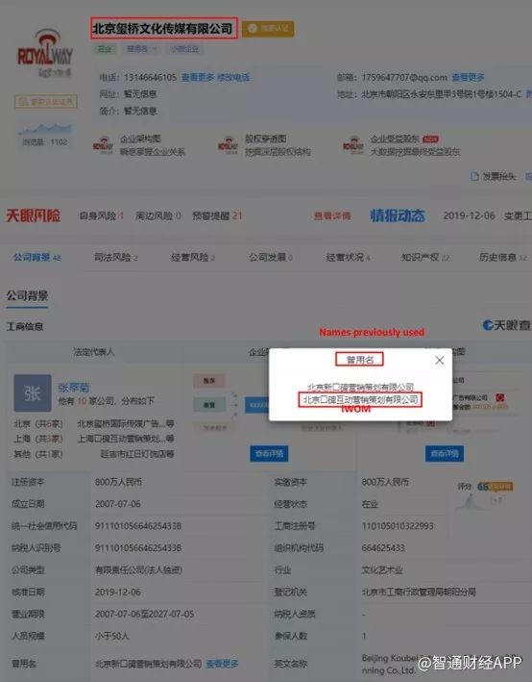Click the second blue 查看详情 button at the right
Viewport: 532px width, 682px height.
(445, 454)
